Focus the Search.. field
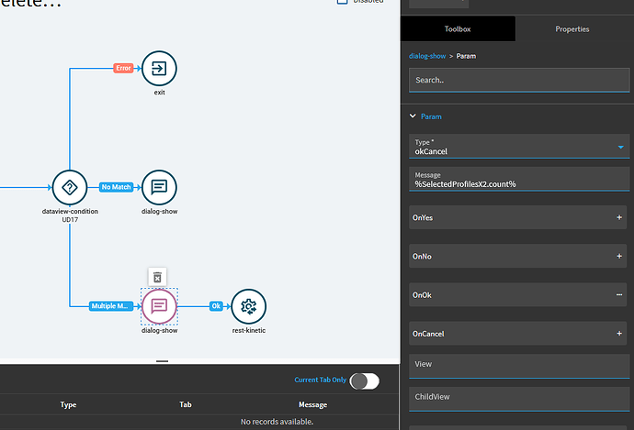 click(x=519, y=80)
